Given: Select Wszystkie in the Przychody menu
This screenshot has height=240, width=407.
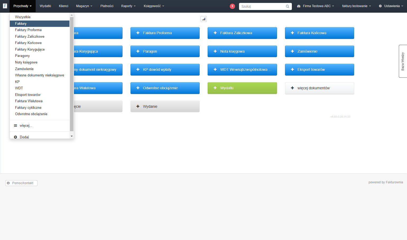Looking at the screenshot, I should (x=40, y=17).
